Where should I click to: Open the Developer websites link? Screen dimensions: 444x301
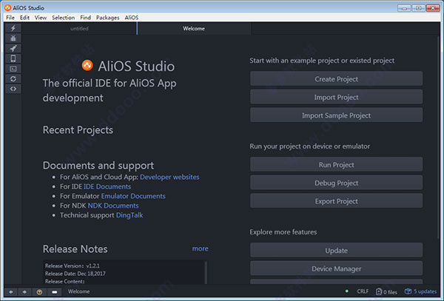169,177
